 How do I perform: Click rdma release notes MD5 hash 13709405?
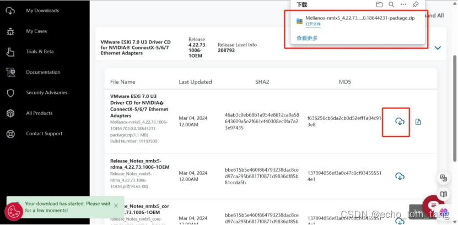(x=344, y=176)
